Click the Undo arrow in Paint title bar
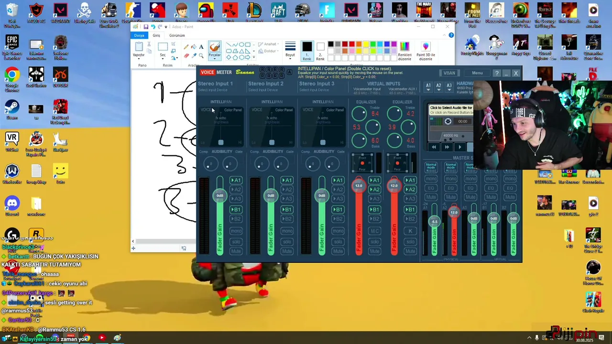612x344 pixels. pyautogui.click(x=153, y=27)
